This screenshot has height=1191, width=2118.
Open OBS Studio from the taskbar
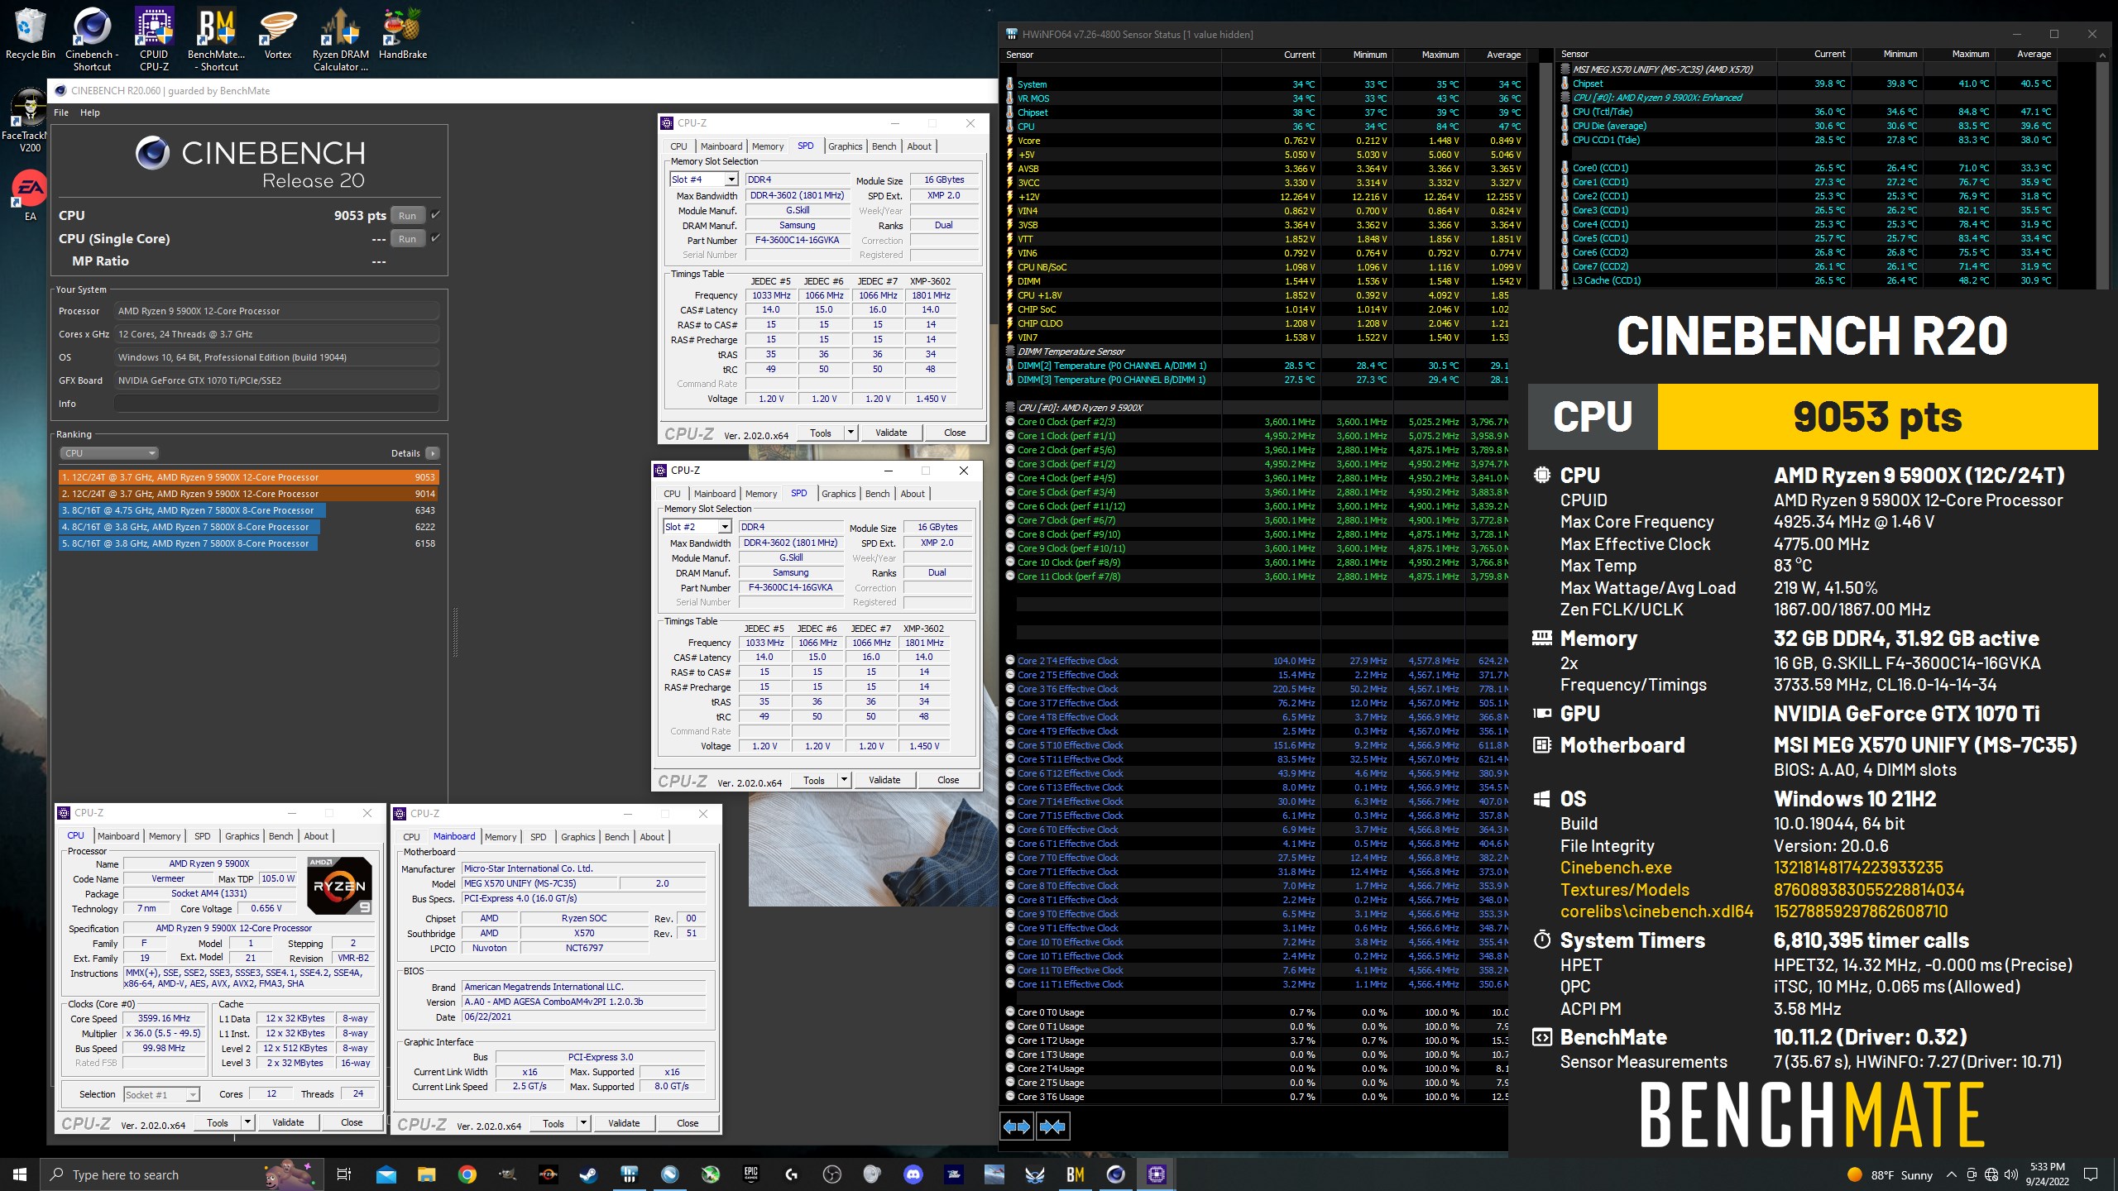832,1174
